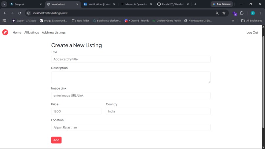Click the 'Create a New Listing' heading

coord(76,45)
